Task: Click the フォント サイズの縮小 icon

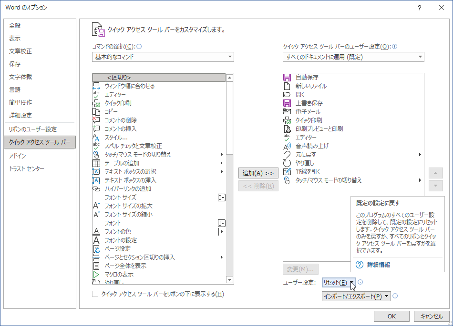Action: click(96, 215)
